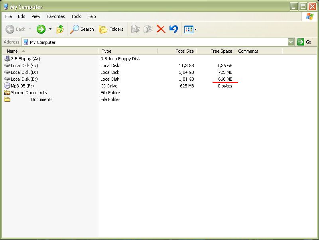
Task: Open the Forward history dropdown arrow
Action: click(50, 29)
